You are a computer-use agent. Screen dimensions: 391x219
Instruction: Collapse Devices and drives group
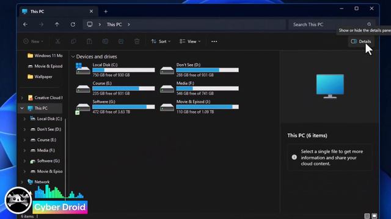click(x=73, y=57)
